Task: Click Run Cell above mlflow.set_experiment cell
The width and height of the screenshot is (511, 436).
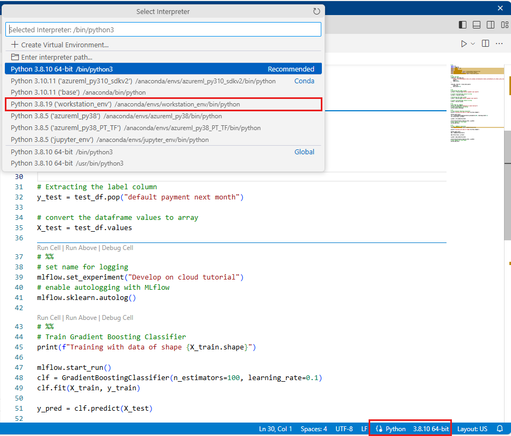Action: (49, 248)
